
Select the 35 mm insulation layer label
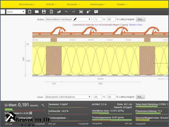point(28,44)
